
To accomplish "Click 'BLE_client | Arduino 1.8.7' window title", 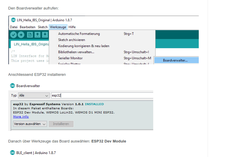I will point(36,153).
